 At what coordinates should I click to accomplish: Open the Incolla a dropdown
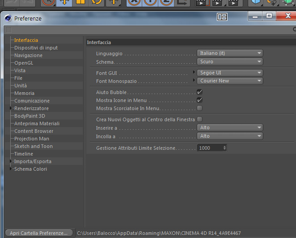click(x=230, y=136)
